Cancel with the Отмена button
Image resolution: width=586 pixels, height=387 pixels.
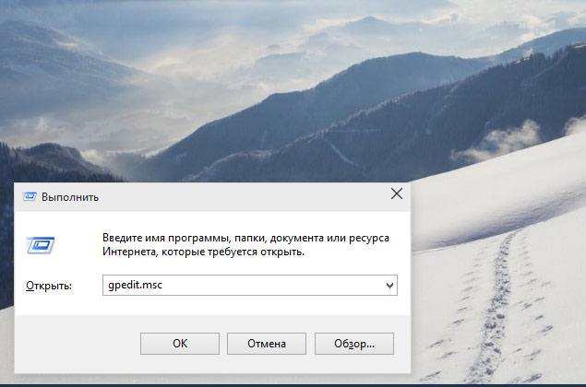coord(267,344)
